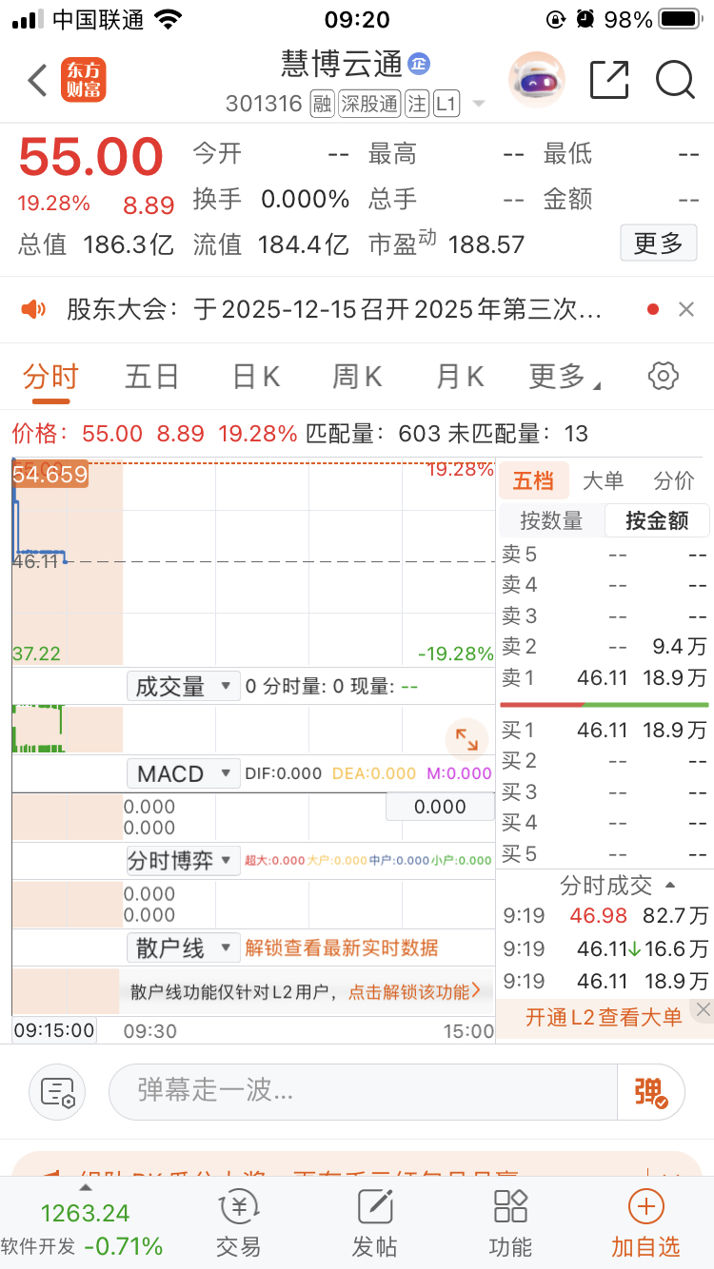Expand the stock info dropdown arrow by L1
Viewport: 714px width, 1269px height.
click(478, 104)
